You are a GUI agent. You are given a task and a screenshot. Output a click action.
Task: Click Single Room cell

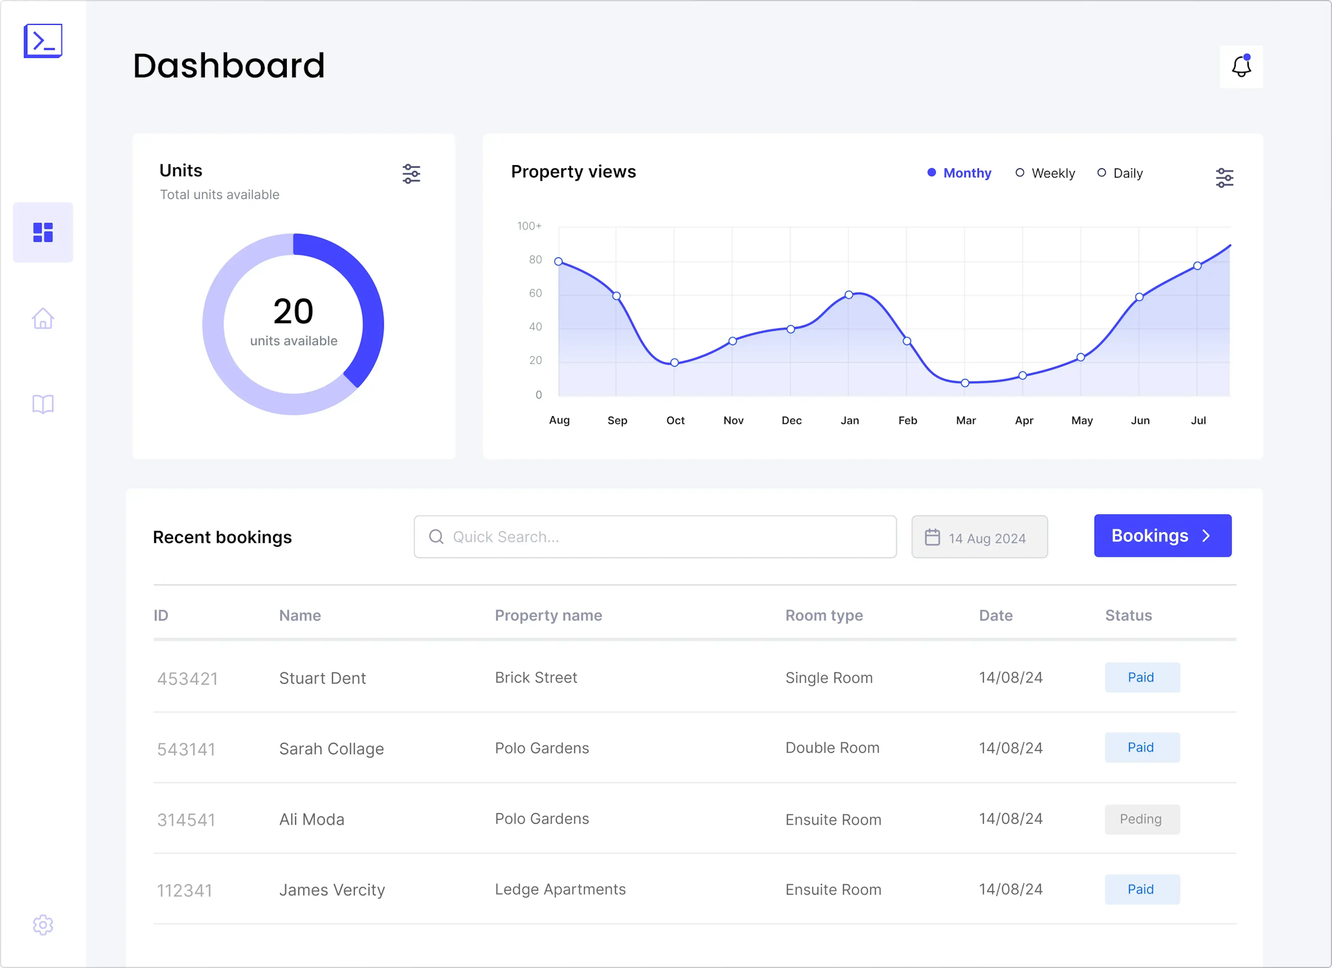click(829, 677)
